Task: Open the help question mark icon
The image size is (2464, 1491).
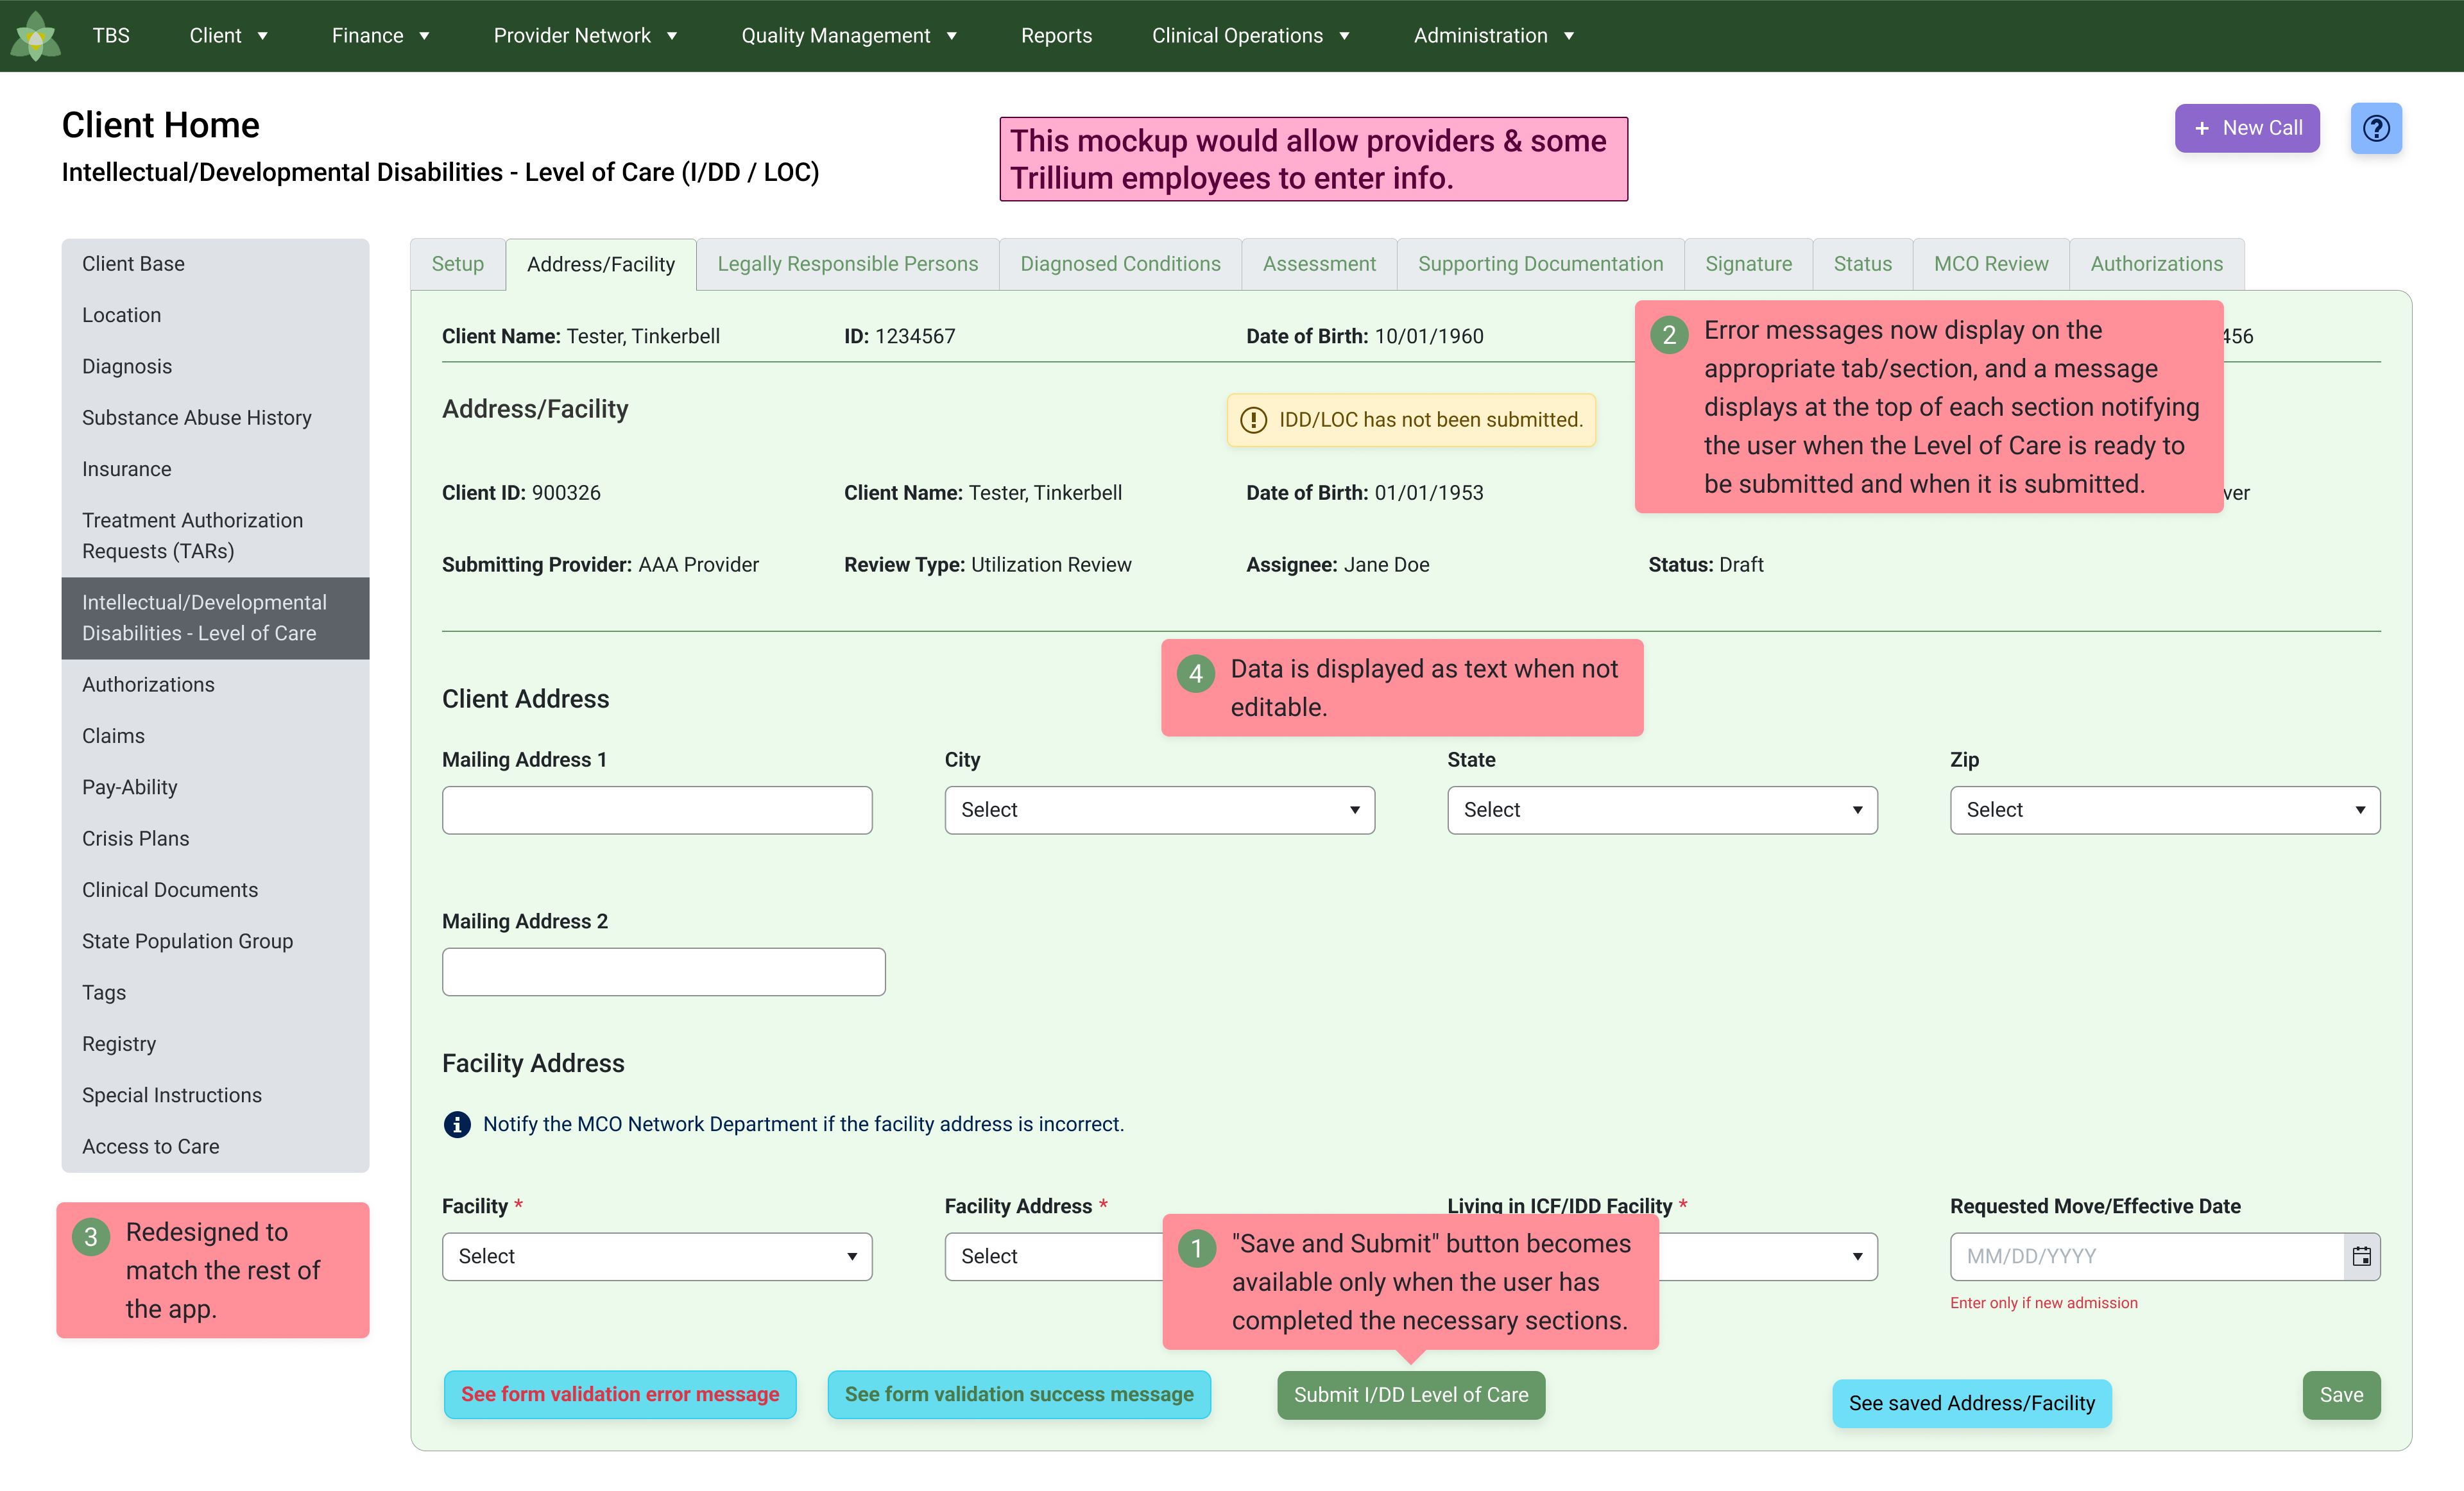Action: [2376, 128]
